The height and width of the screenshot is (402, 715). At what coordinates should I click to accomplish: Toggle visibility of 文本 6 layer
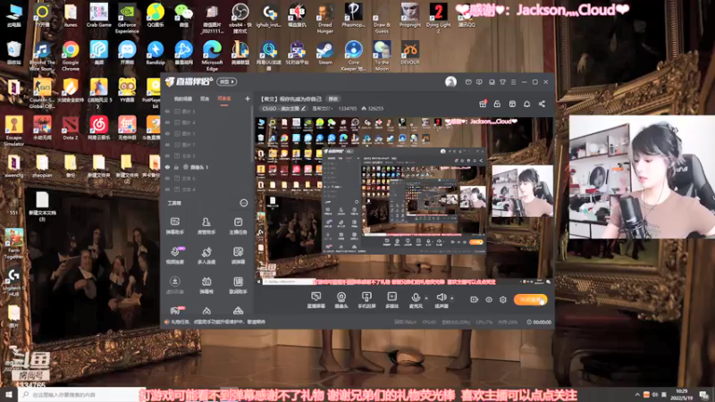pos(167,178)
